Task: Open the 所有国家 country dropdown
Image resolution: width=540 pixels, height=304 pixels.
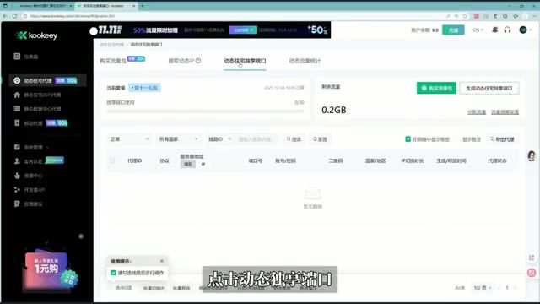Action: tap(178, 139)
